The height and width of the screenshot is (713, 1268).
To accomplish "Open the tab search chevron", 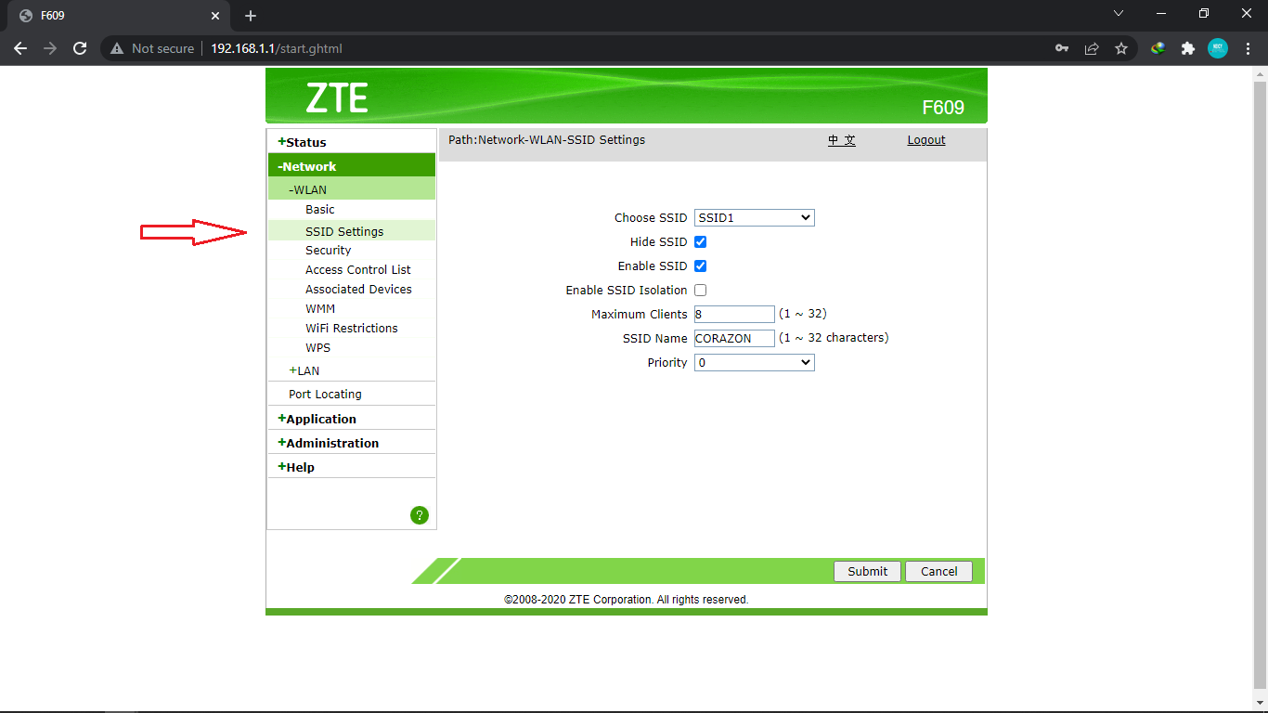I will click(x=1119, y=13).
